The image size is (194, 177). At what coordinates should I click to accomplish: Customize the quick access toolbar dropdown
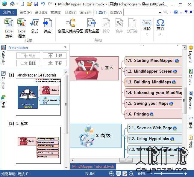tap(55, 4)
